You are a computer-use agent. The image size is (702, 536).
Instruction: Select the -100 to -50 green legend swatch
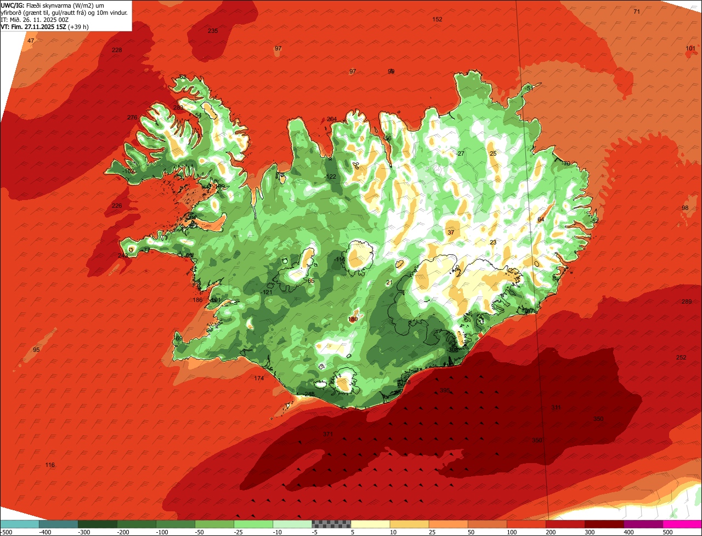click(x=175, y=524)
